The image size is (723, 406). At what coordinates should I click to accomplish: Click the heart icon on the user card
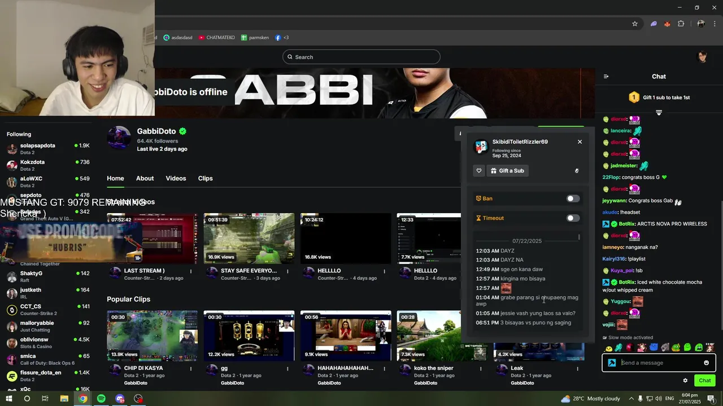(479, 171)
